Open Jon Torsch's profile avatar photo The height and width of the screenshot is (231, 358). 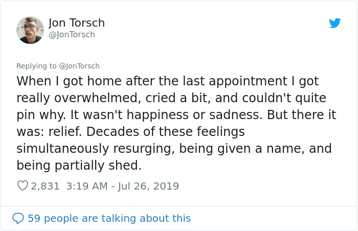click(x=30, y=30)
